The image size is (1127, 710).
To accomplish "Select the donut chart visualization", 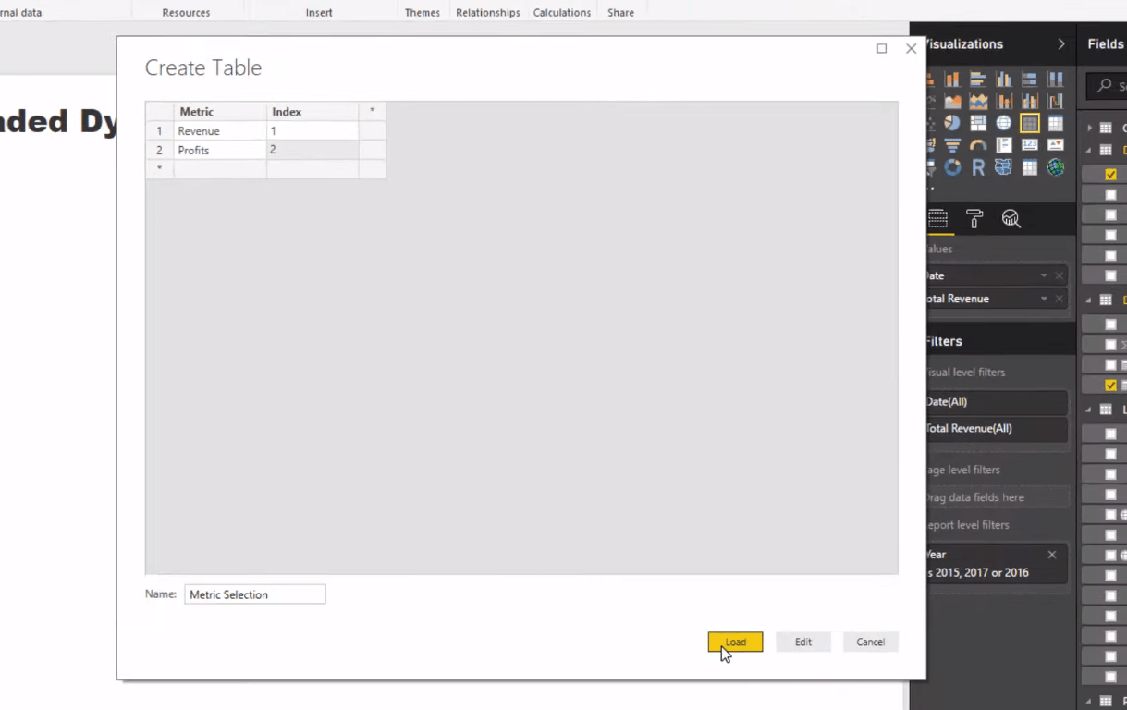I will point(952,167).
